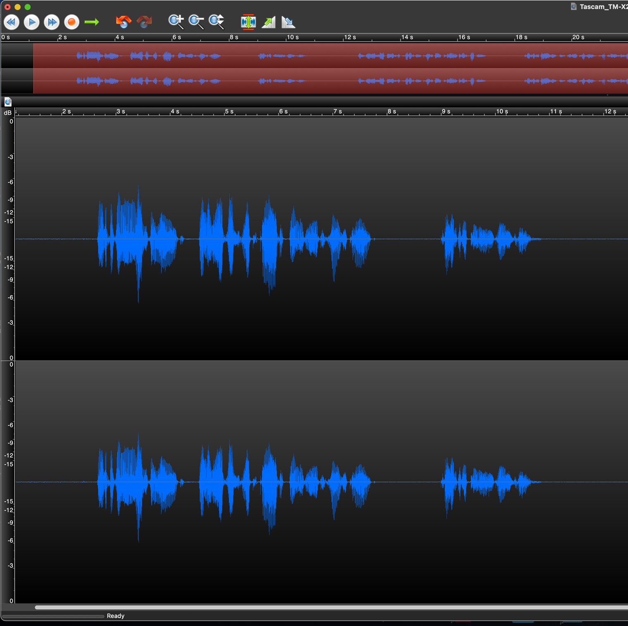The height and width of the screenshot is (626, 628).
Task: Click the 16 s mark on the overview ruler
Action: [464, 37]
